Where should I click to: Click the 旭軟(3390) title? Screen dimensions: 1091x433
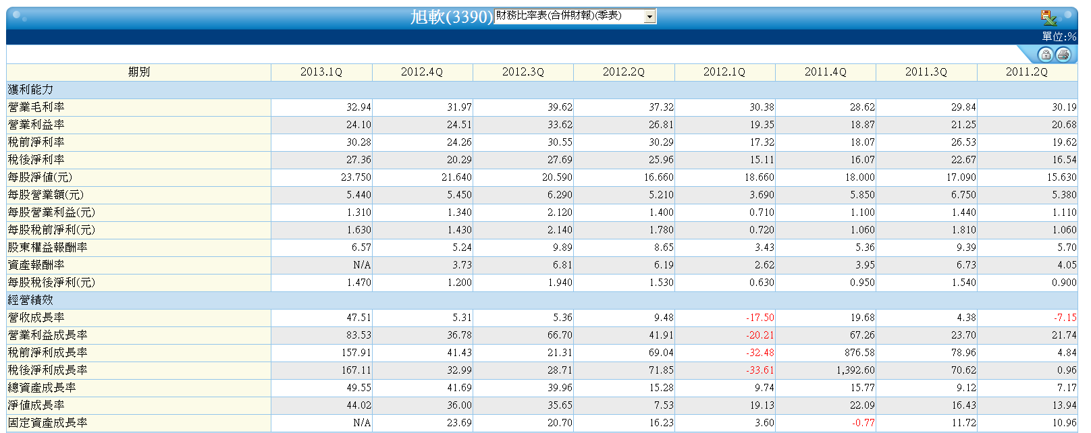click(x=452, y=17)
